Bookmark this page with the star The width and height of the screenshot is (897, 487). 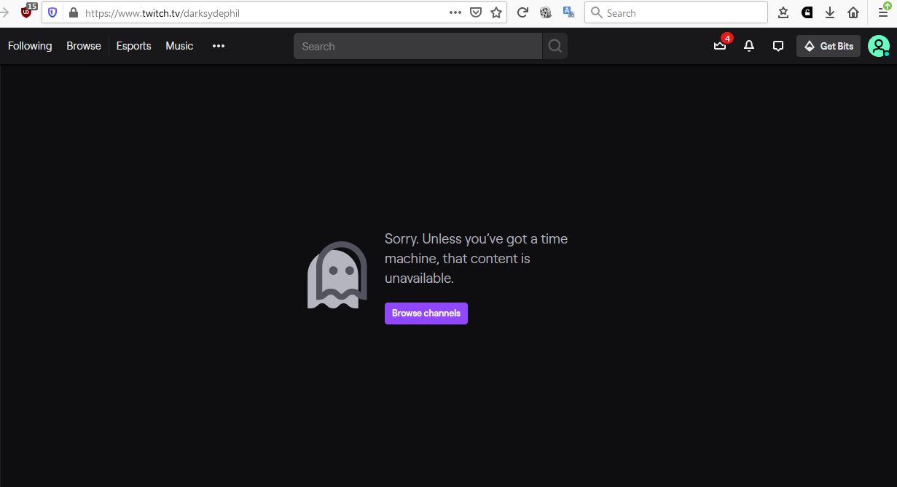(x=496, y=12)
